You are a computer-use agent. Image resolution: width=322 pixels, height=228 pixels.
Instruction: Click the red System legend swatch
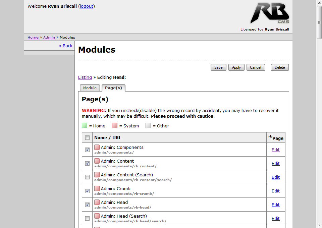tap(115, 126)
